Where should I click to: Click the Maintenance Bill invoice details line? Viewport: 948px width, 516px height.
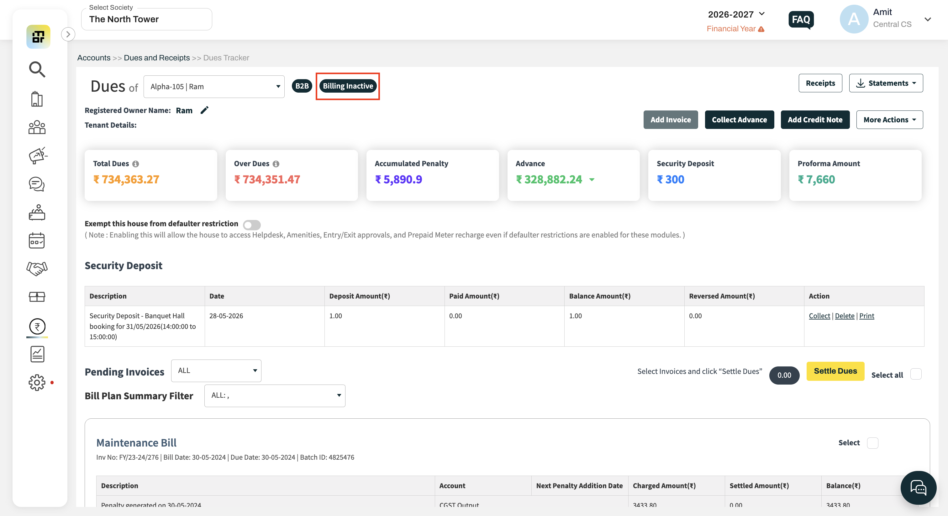[x=225, y=457]
